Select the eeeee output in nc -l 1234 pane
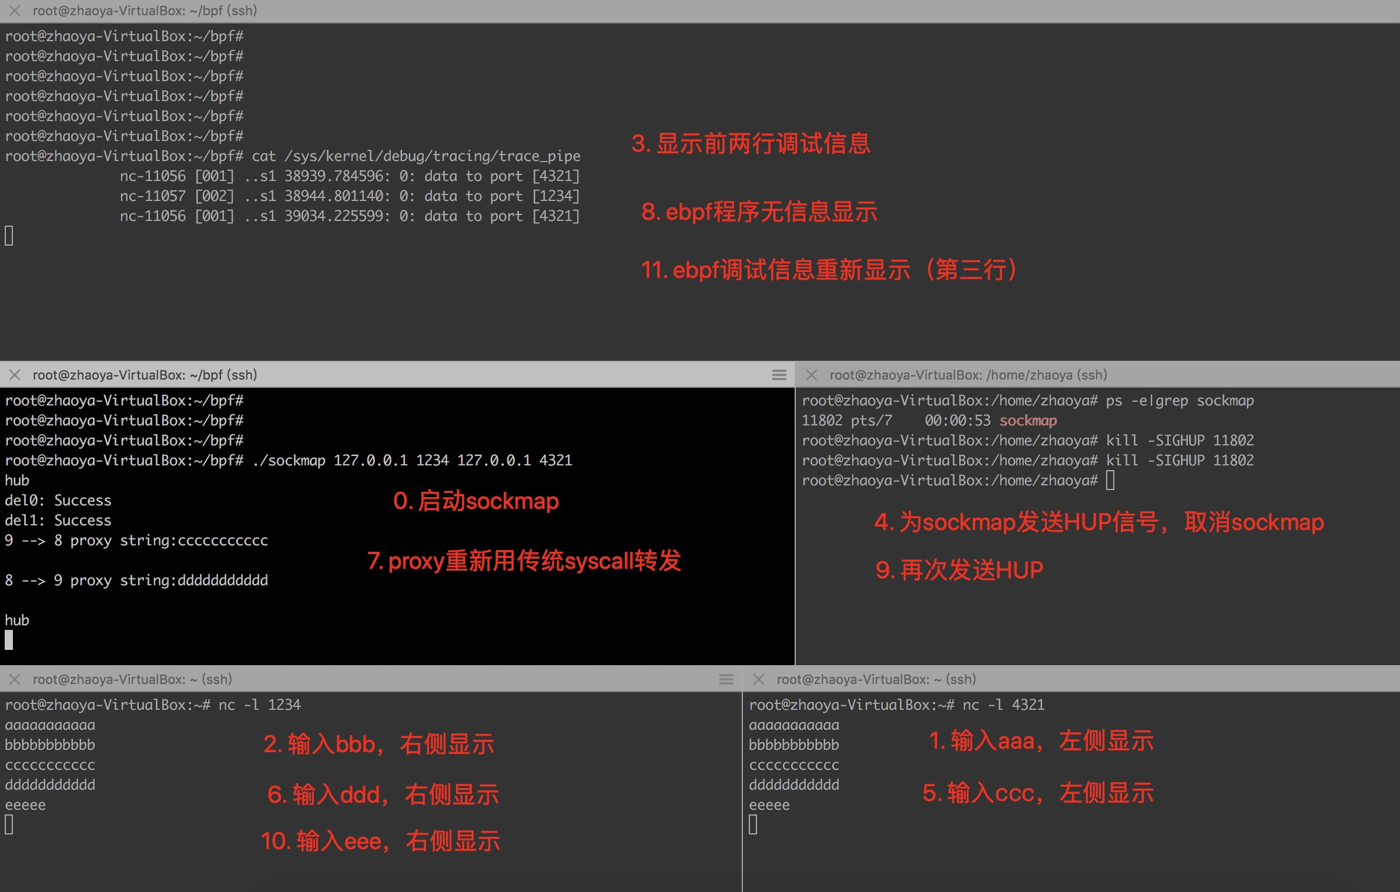Image resolution: width=1400 pixels, height=892 pixels. pyautogui.click(x=25, y=804)
